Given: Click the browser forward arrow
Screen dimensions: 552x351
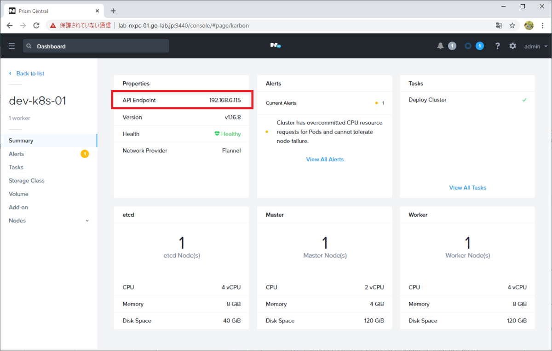Looking at the screenshot, I should pos(23,26).
